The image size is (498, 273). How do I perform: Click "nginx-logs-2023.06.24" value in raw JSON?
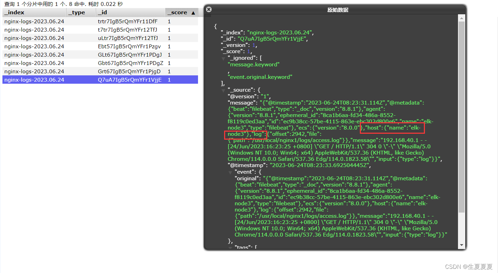(x=280, y=33)
